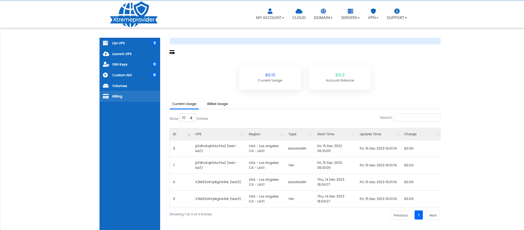The height and width of the screenshot is (230, 524).
Task: Open Launch VPS in sidebar
Action: (x=130, y=54)
